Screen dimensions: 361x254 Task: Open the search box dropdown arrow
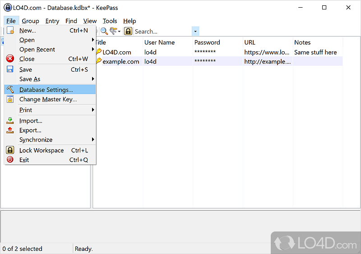[x=195, y=32]
